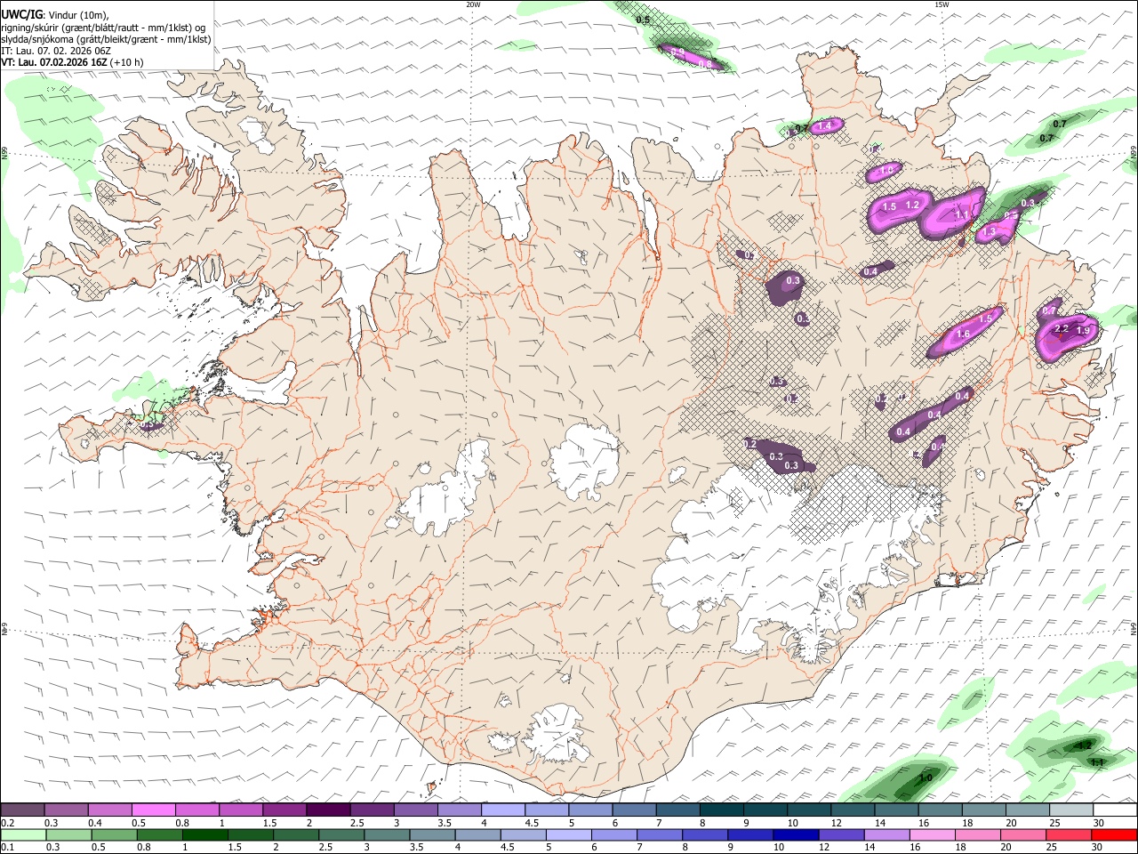Click the 'IT: Lau. 07. 02. 2026 06Z' line
The width and height of the screenshot is (1138, 854).
56,51
